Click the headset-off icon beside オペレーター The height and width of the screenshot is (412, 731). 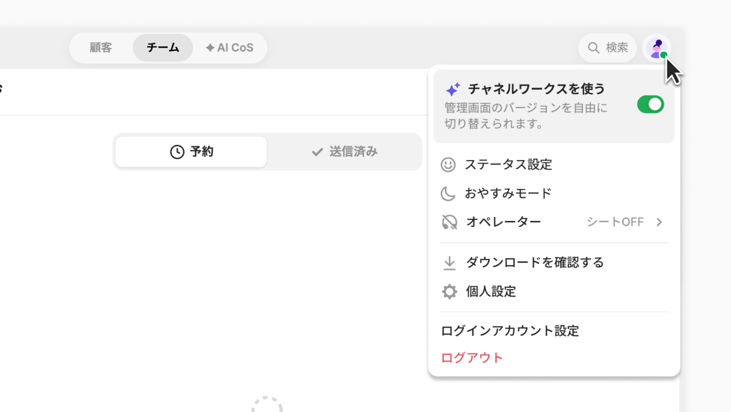[x=449, y=222]
